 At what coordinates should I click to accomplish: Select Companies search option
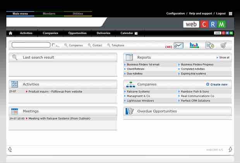point(75,45)
